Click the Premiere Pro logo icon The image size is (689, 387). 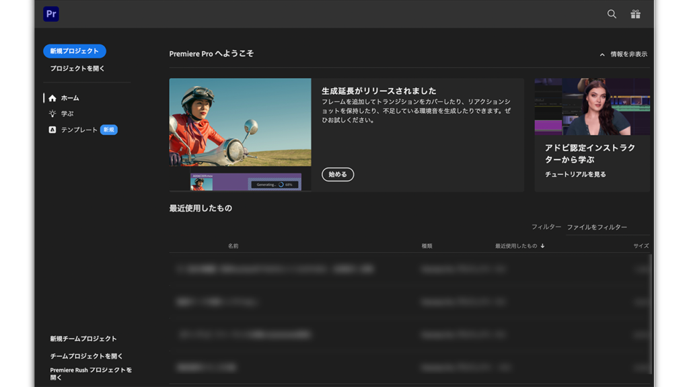tap(51, 14)
